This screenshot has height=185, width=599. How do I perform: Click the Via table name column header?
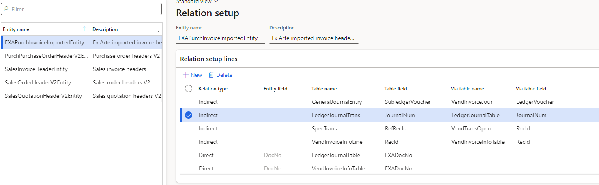(467, 89)
